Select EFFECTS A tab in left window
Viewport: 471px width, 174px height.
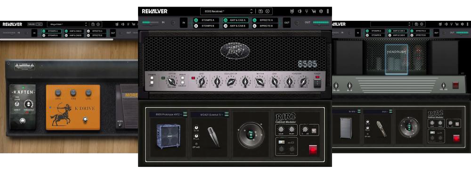pos(97,31)
